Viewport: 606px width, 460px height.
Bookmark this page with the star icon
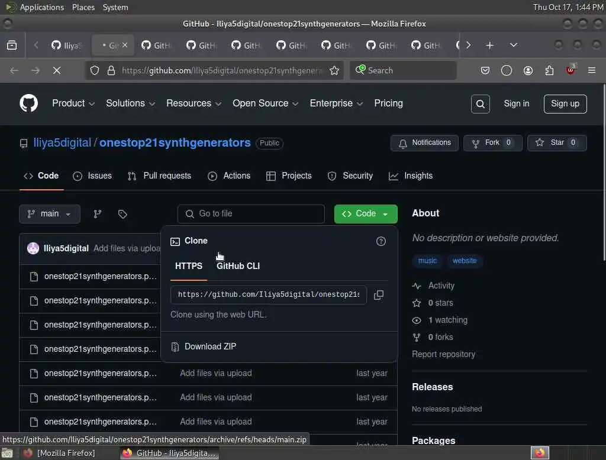[x=334, y=70]
